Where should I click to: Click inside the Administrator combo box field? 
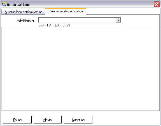pyautogui.click(x=80, y=20)
